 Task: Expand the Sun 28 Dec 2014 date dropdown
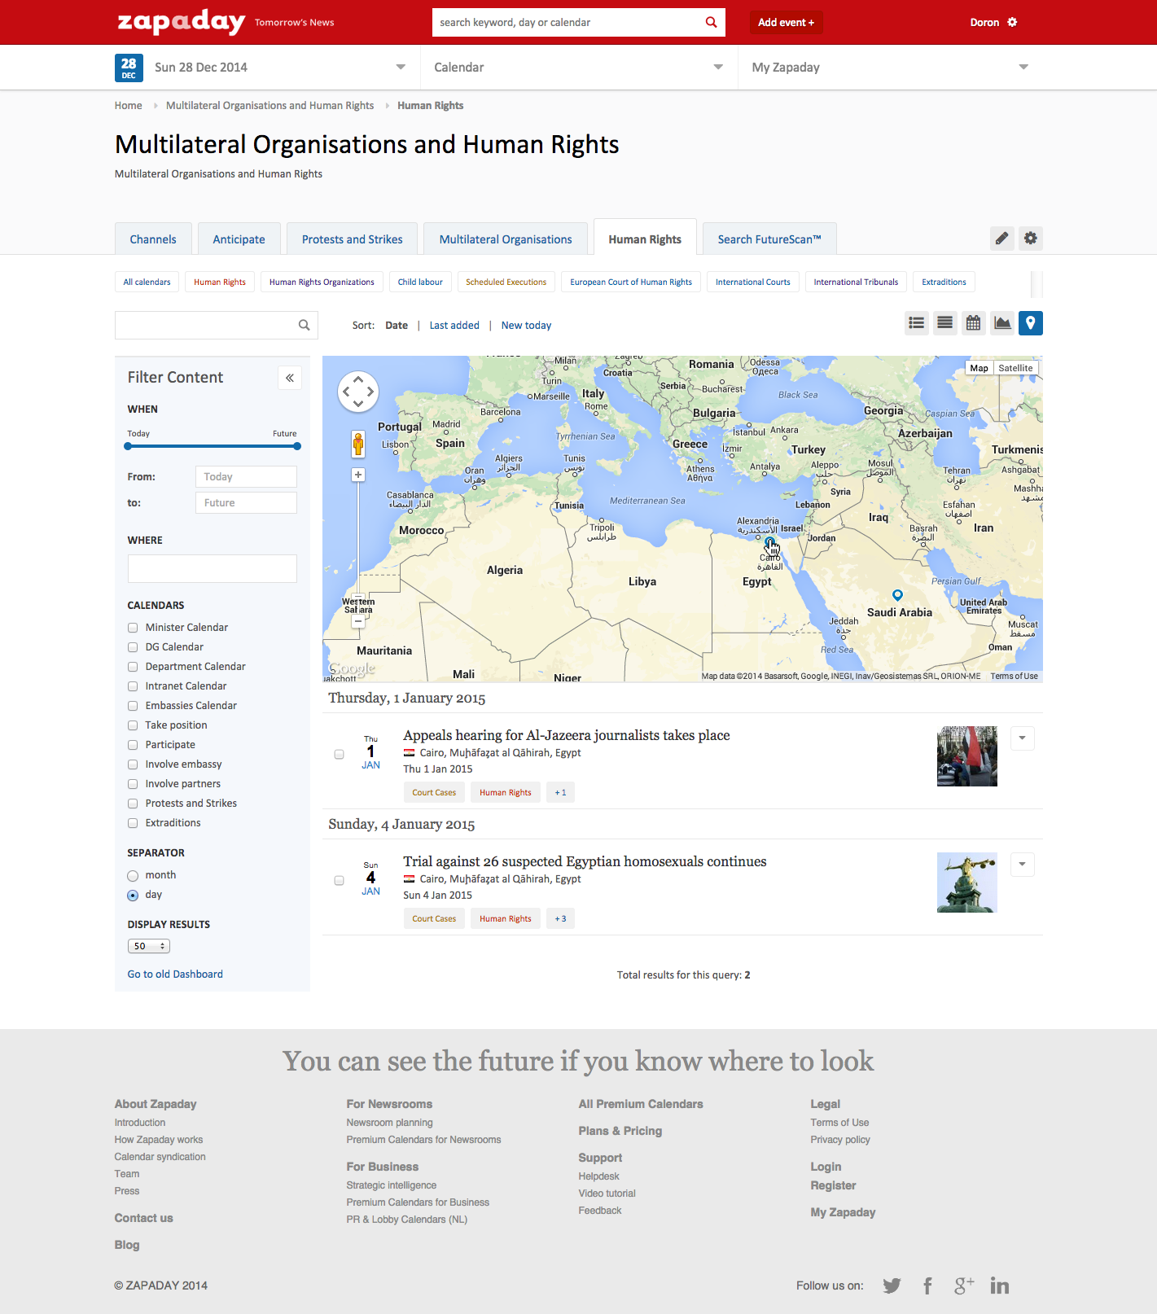click(x=401, y=67)
